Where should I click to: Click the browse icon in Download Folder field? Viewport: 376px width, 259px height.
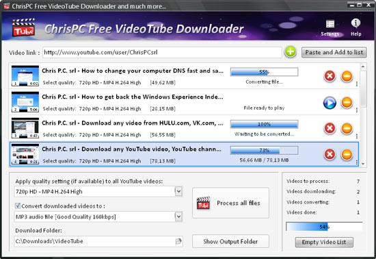click(178, 241)
